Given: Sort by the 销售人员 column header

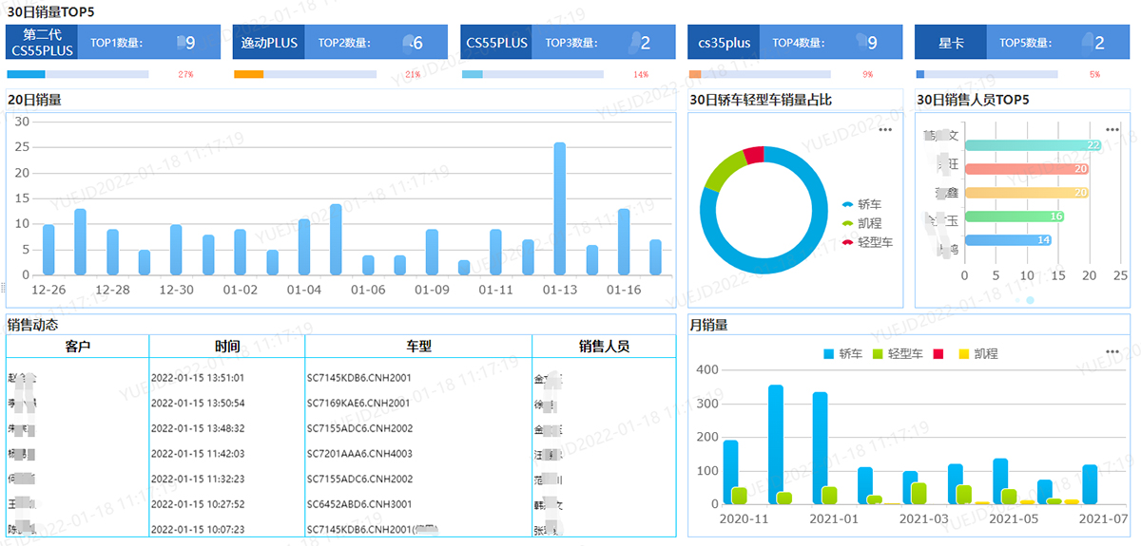Looking at the screenshot, I should click(x=604, y=347).
